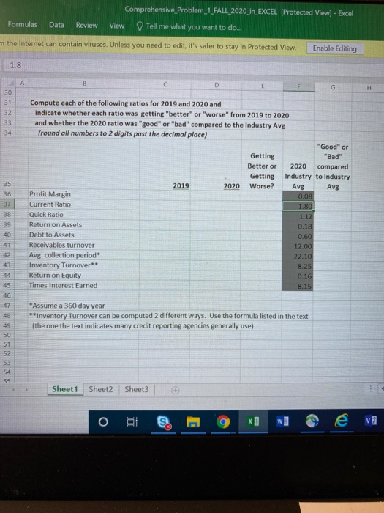Open Skype from the taskbar
384x513 pixels.
(162, 422)
